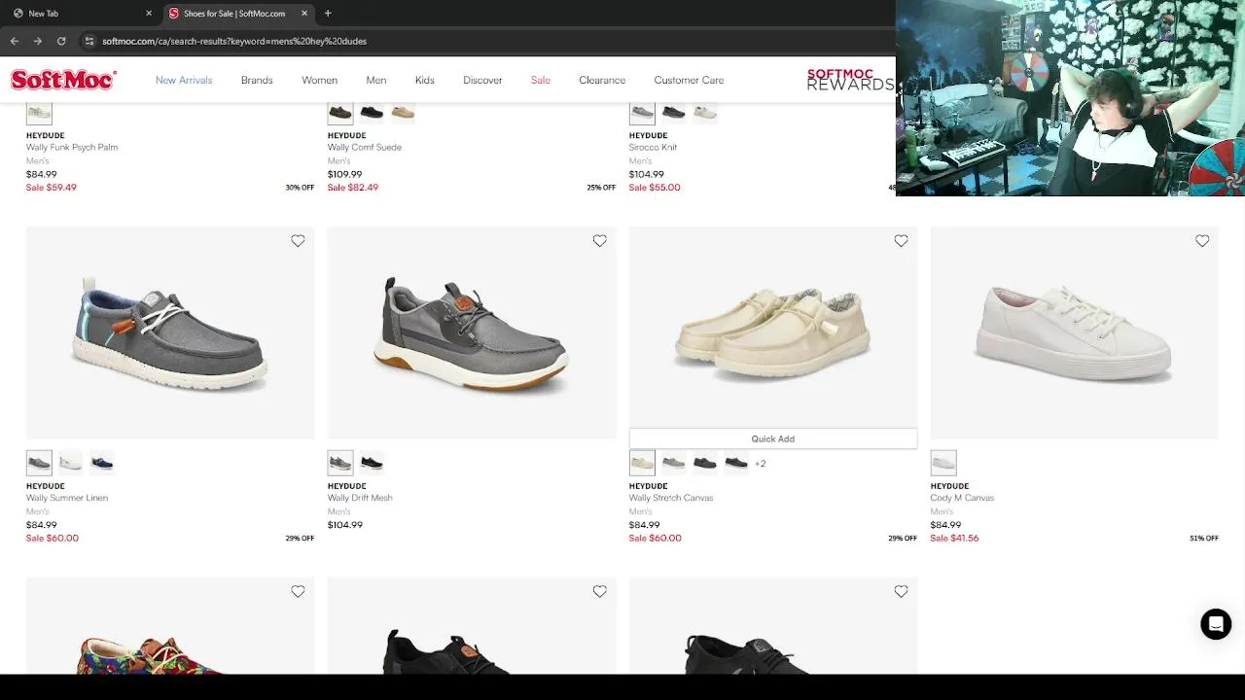
Task: Open Clearance menu
Action: click(602, 80)
